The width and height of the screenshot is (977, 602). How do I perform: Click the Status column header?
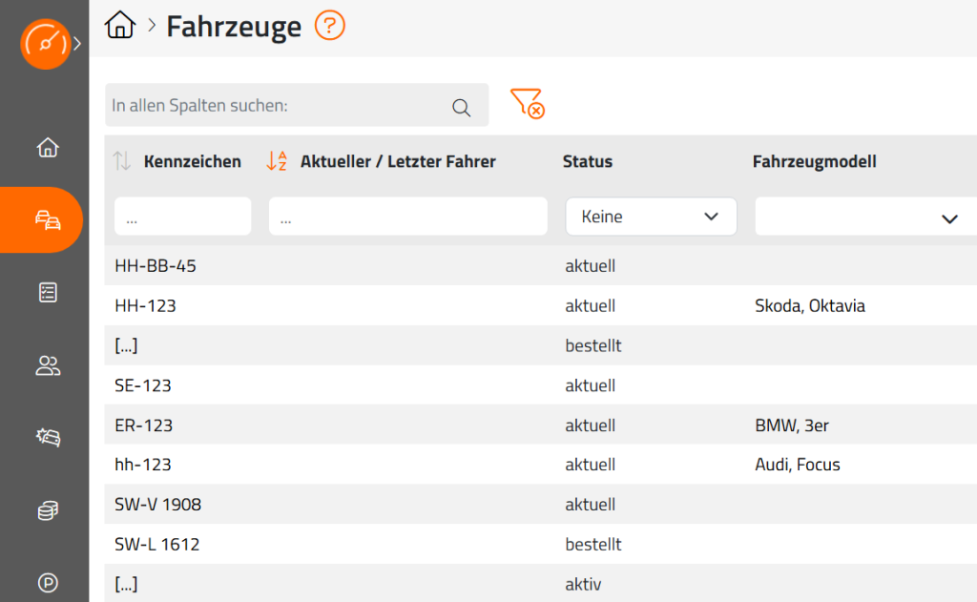coord(588,161)
